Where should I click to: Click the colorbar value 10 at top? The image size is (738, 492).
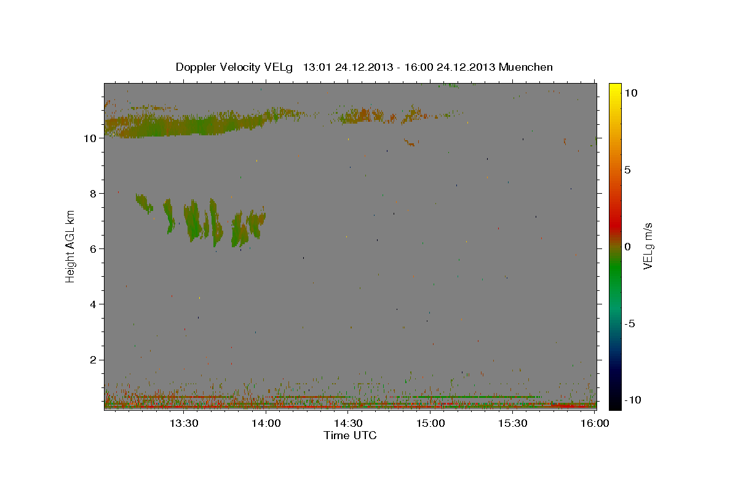[x=630, y=92]
